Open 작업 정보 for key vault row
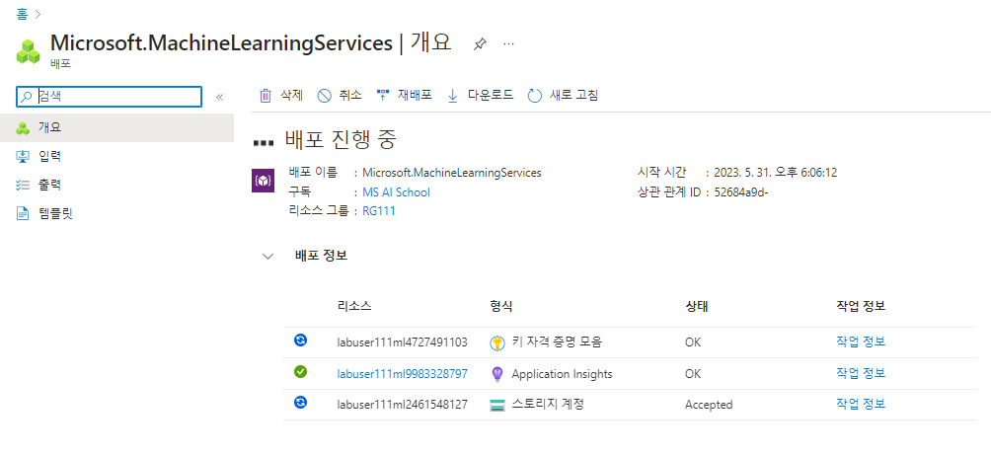 coord(861,342)
